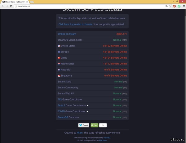Click '0 of 62 Servers Online' status

tap(115, 46)
